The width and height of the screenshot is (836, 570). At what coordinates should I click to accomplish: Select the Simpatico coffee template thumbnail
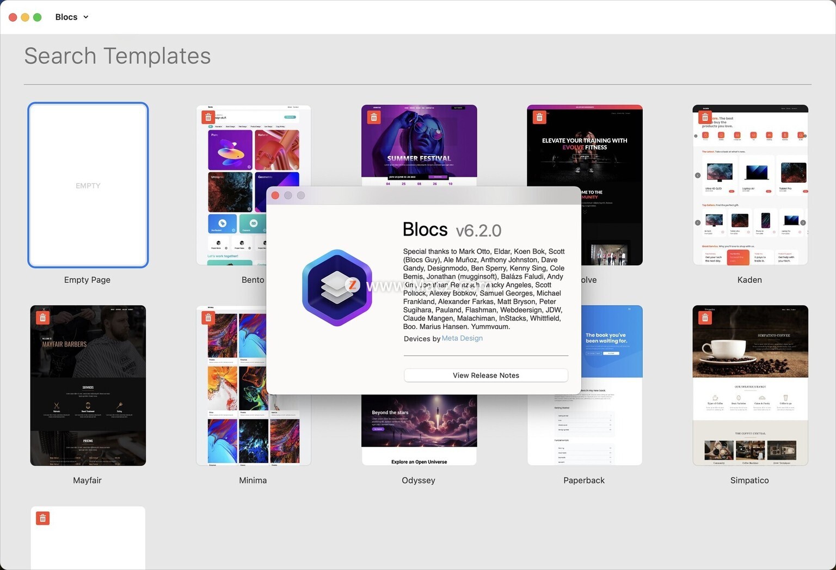(x=750, y=386)
